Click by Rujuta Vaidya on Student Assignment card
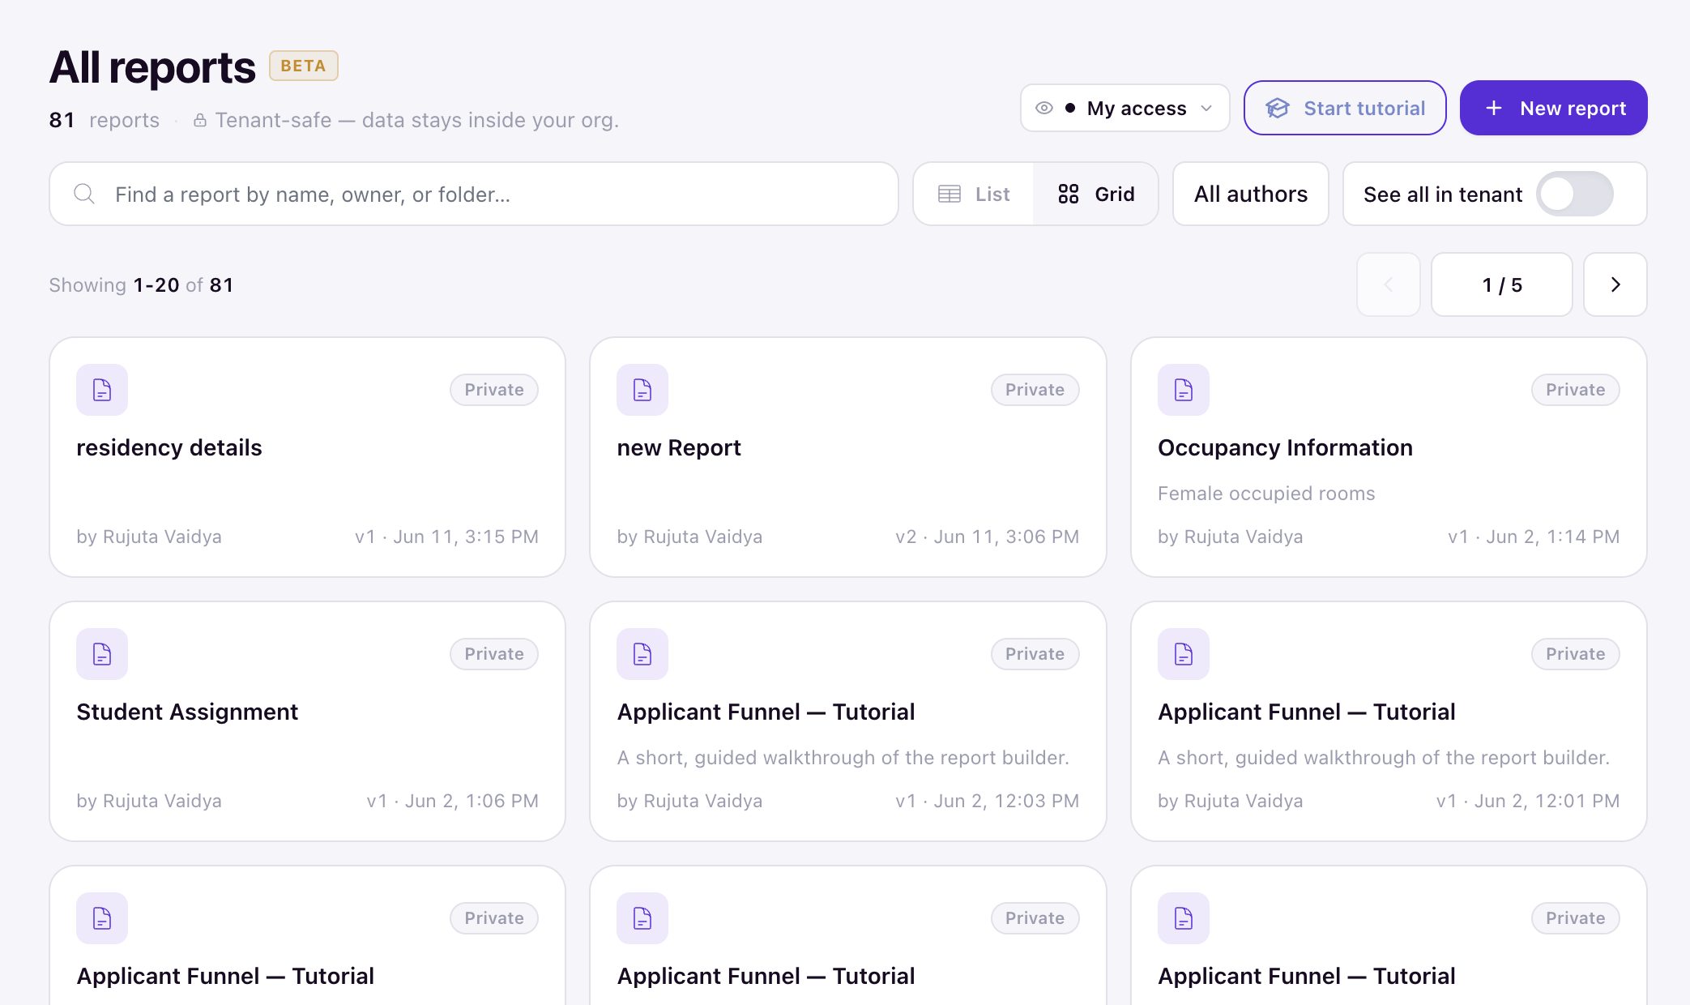Screen dimensions: 1690x1005 coord(149,801)
